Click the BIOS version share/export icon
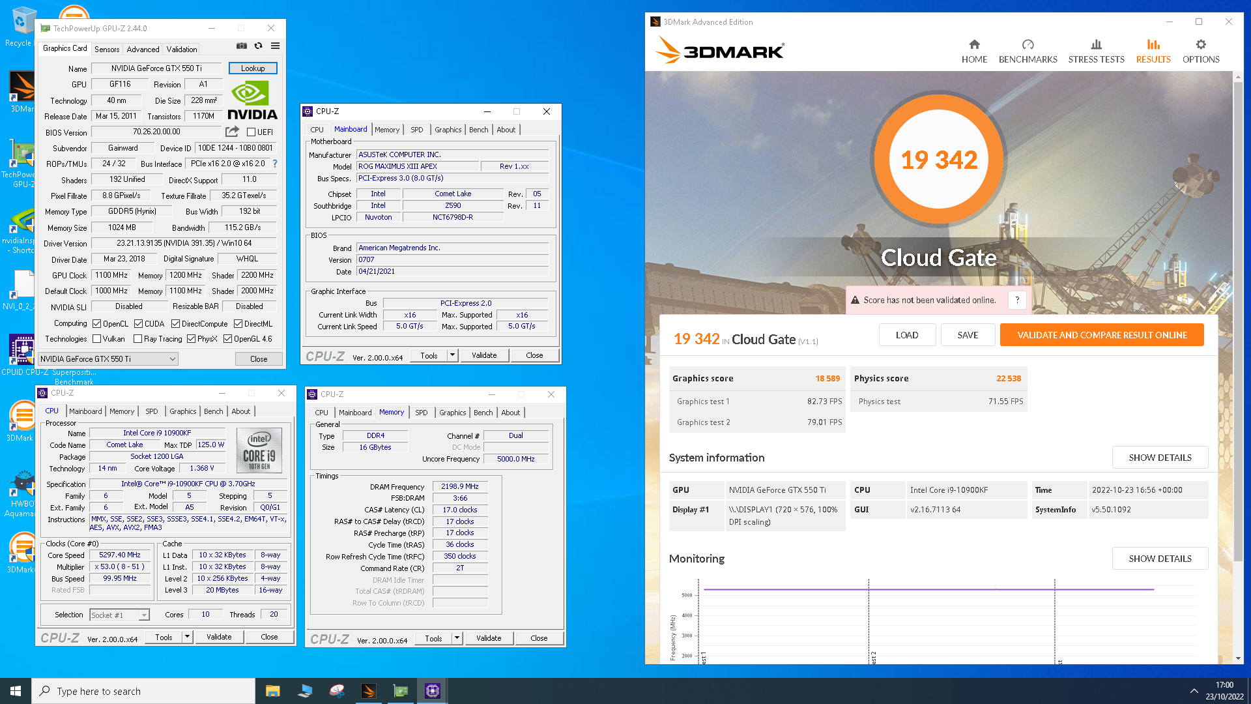The height and width of the screenshot is (704, 1251). point(232,132)
